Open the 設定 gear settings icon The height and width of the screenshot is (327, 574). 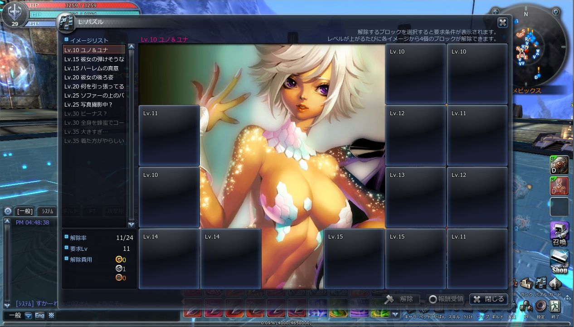click(540, 307)
